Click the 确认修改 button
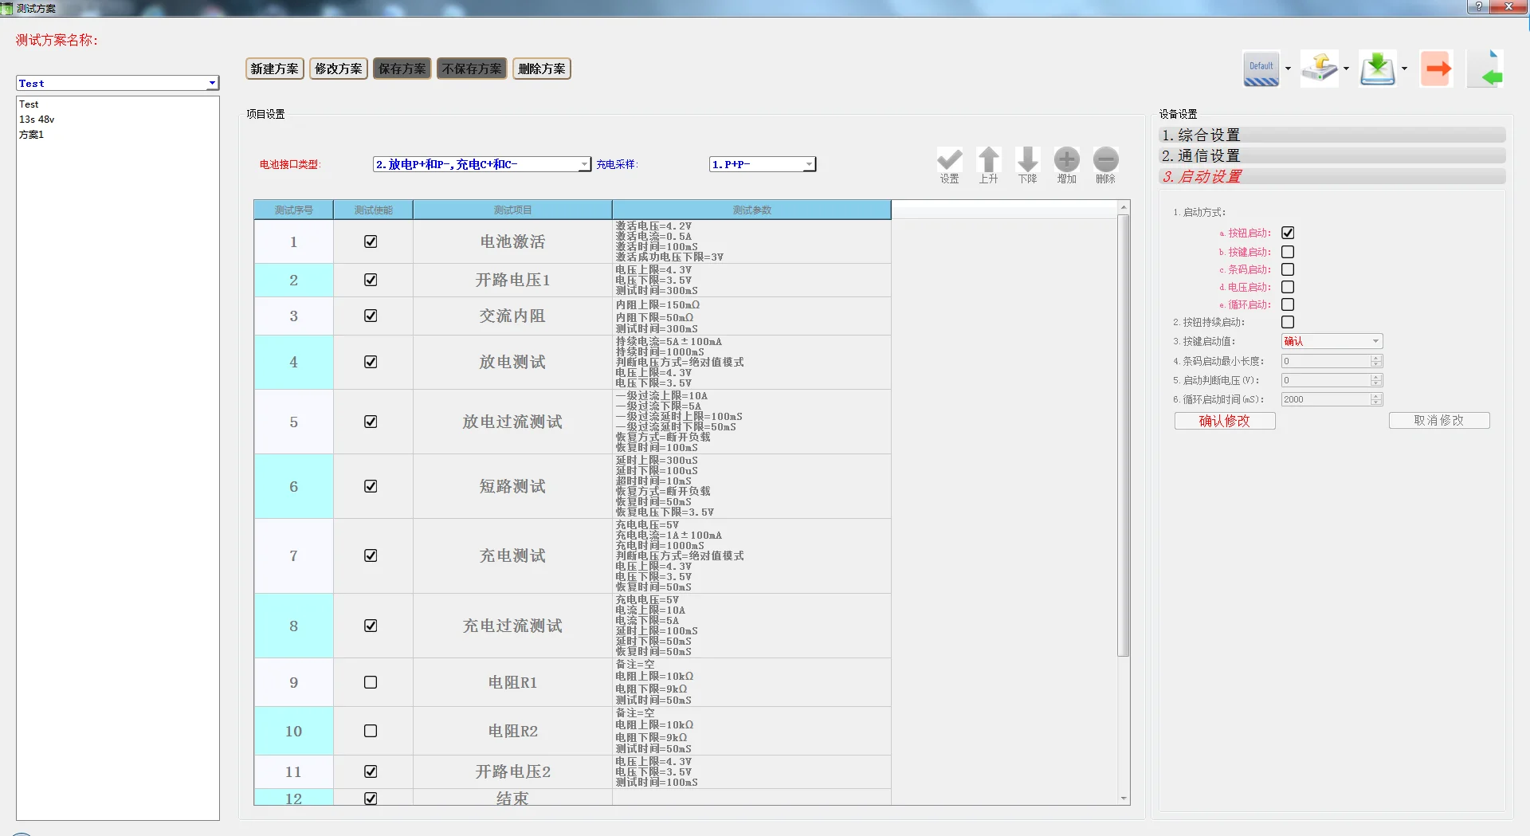 click(x=1225, y=421)
